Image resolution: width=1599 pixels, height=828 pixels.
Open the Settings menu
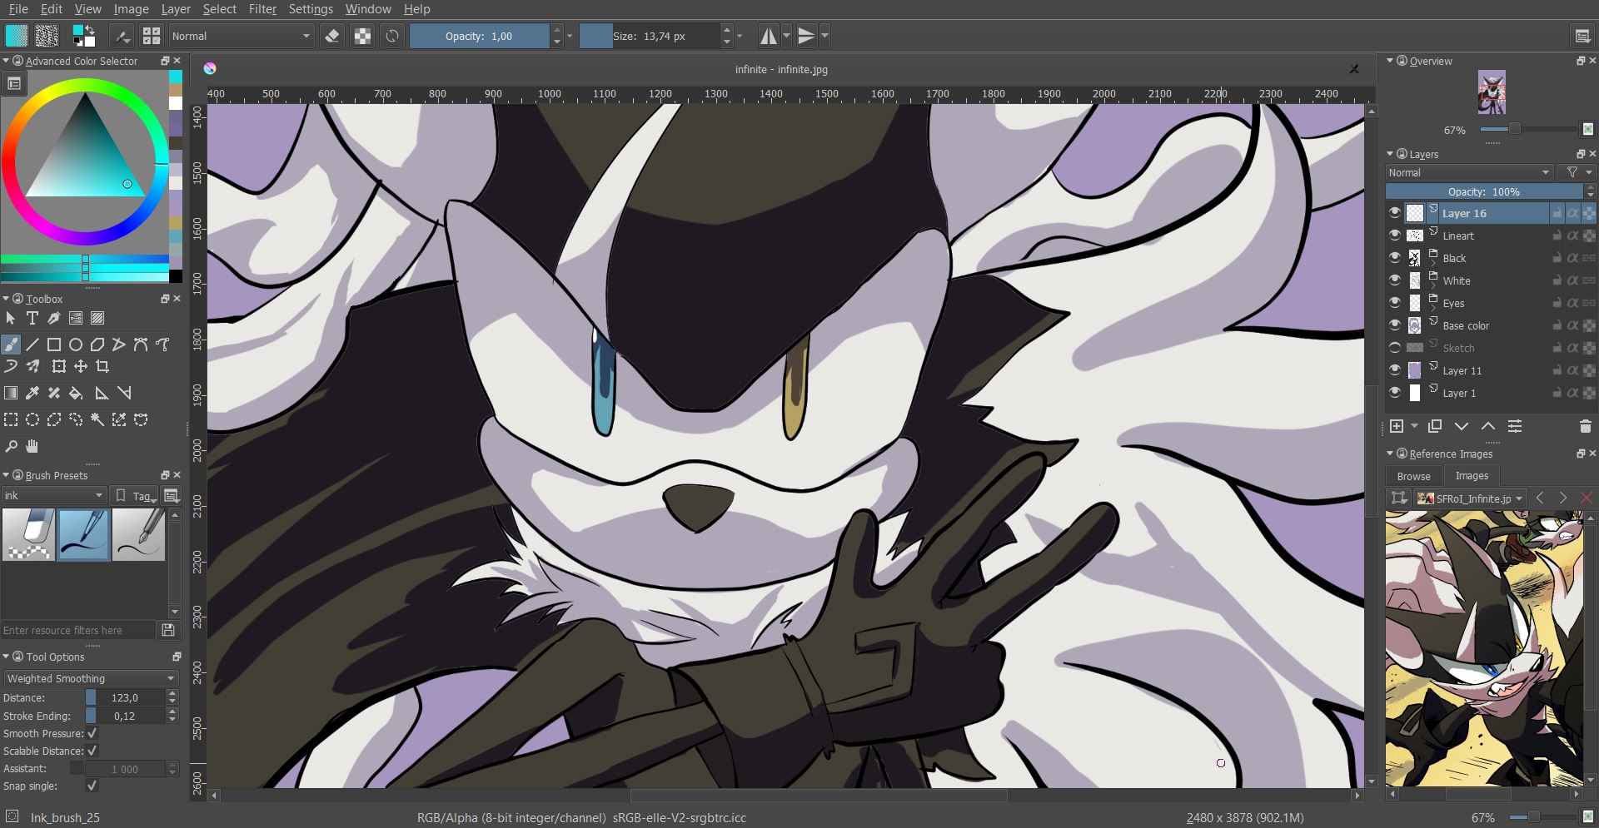click(x=311, y=9)
